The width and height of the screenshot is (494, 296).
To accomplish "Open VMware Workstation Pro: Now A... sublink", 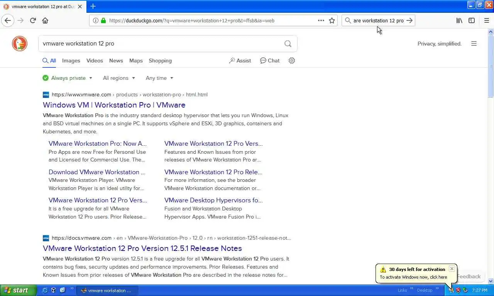I will [x=98, y=143].
